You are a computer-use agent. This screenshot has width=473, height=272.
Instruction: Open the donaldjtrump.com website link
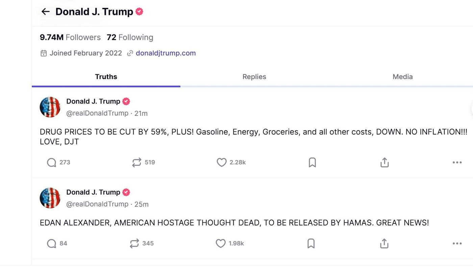[166, 53]
